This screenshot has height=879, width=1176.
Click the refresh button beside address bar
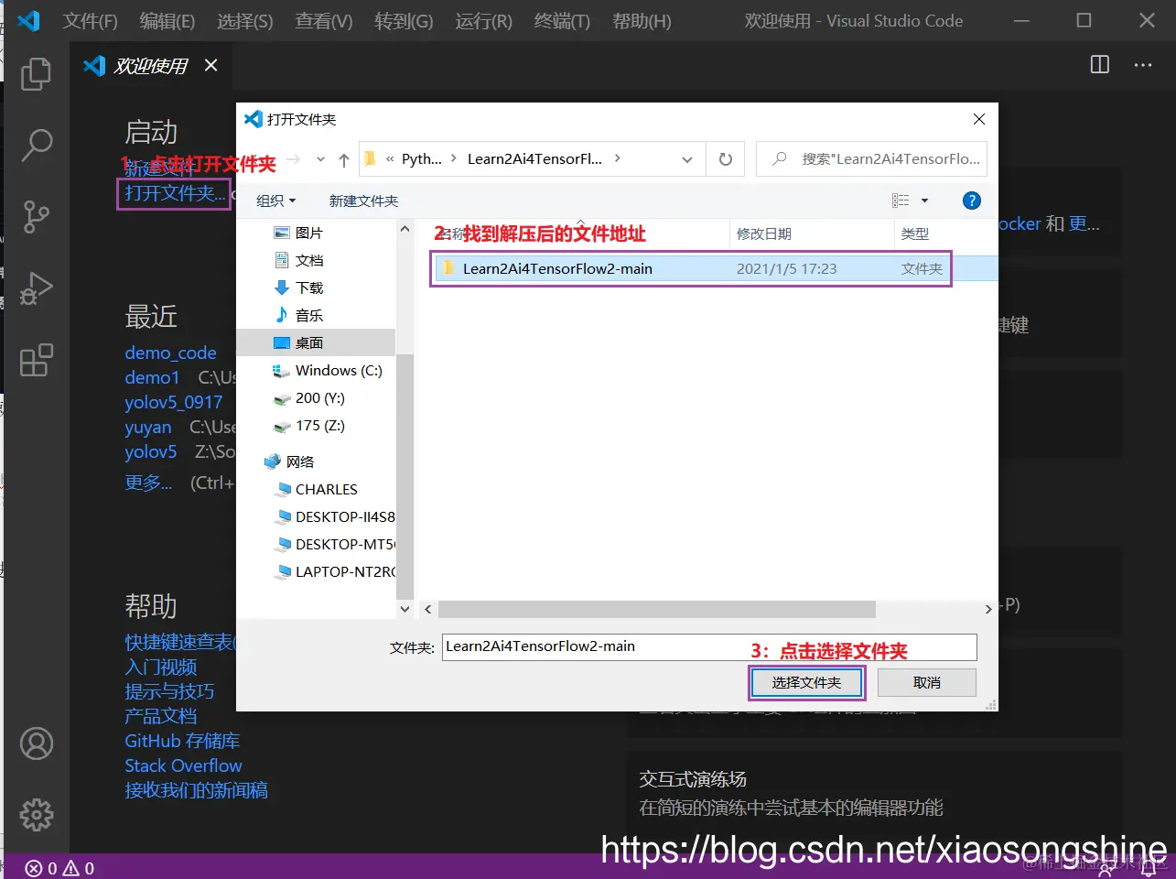726,159
